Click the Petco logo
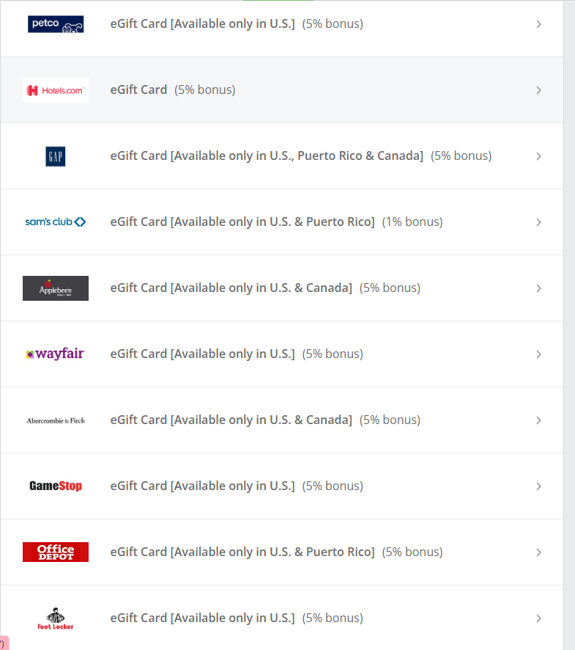 coord(56,24)
